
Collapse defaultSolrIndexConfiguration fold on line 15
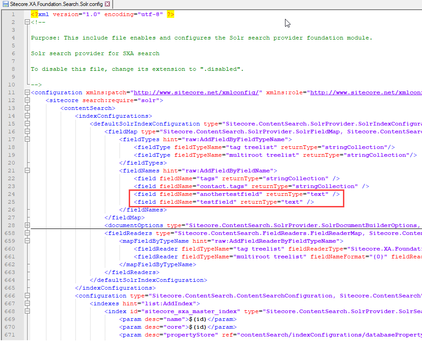click(27, 124)
